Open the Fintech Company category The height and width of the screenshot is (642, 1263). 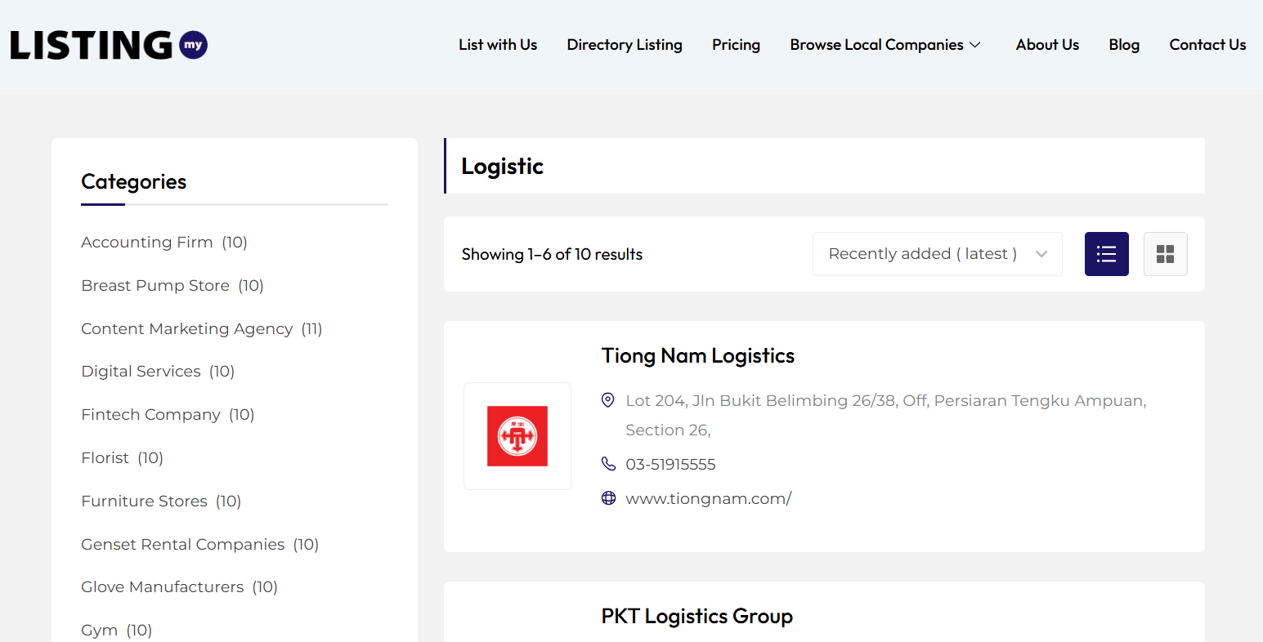150,415
